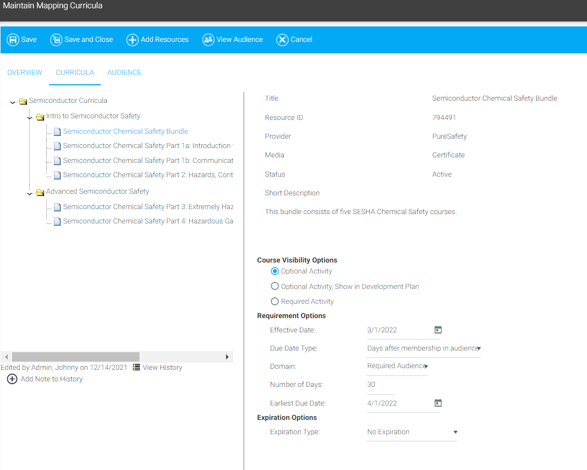
Task: Click the Intro to Semiconductor Safety folder icon
Action: pyautogui.click(x=40, y=117)
